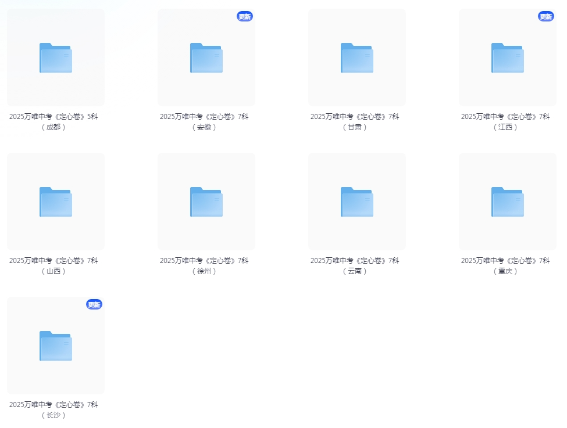
Task: Click the 更新 badge on 江西 folder
Action: [546, 16]
